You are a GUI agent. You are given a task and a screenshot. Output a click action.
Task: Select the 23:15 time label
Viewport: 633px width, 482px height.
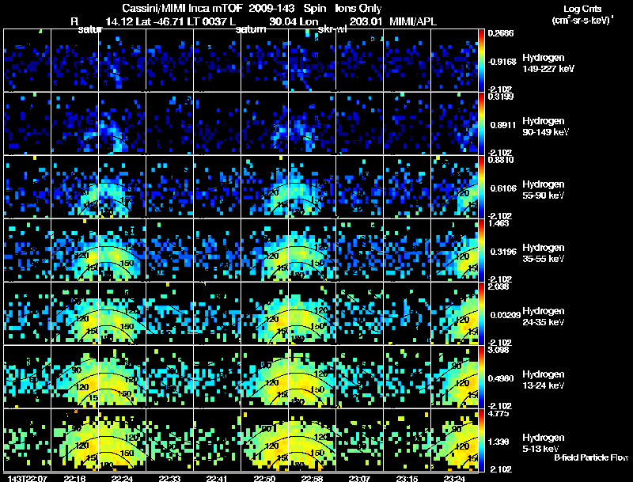(x=407, y=478)
